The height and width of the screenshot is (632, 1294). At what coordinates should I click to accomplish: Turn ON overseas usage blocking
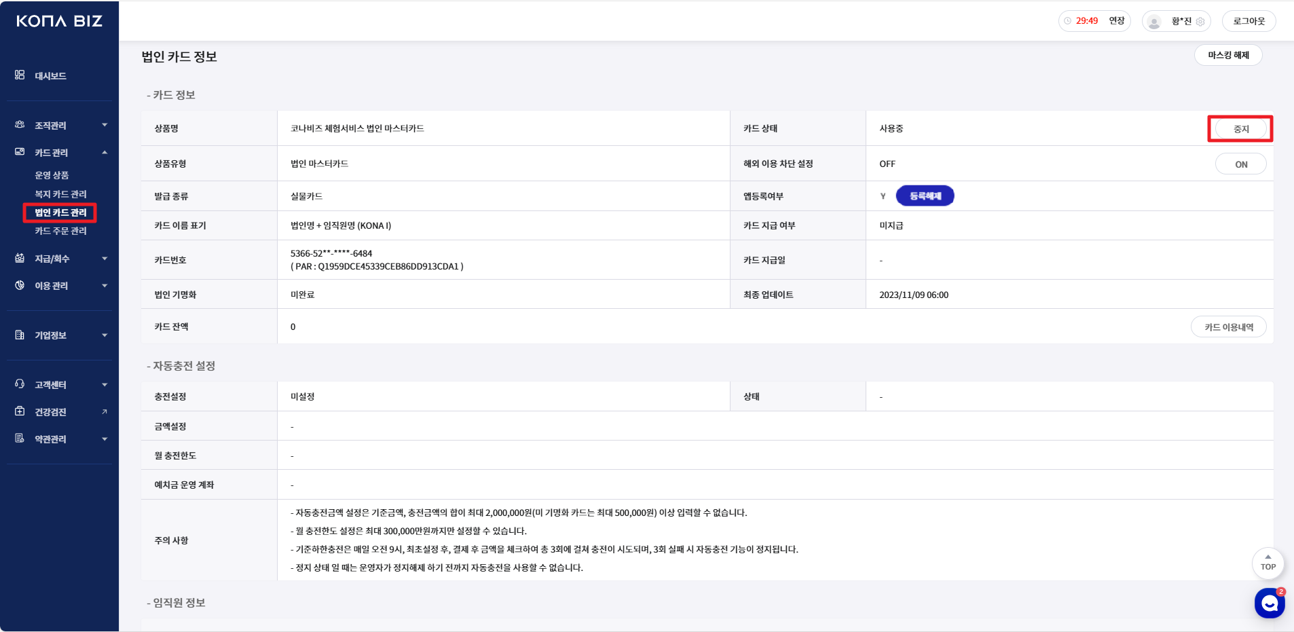click(x=1240, y=164)
